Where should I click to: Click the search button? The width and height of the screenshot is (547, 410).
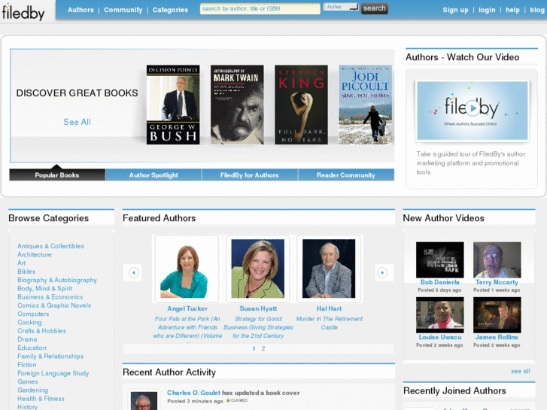click(x=374, y=9)
